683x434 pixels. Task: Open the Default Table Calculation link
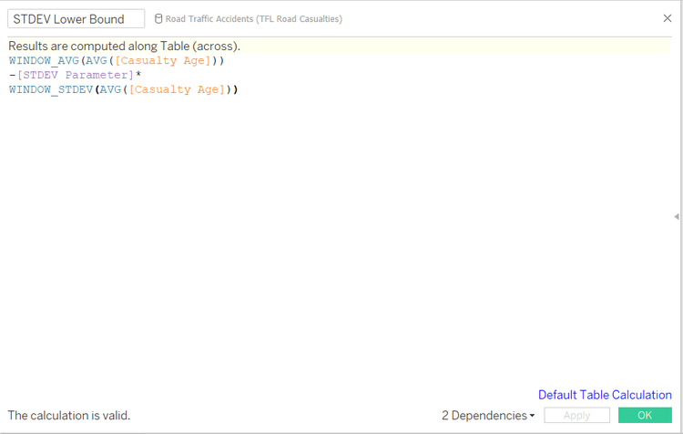605,395
